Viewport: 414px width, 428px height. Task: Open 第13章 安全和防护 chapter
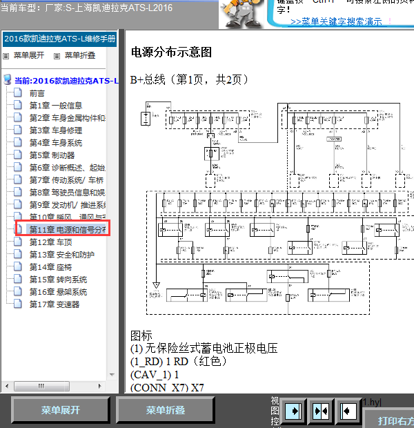pos(61,255)
